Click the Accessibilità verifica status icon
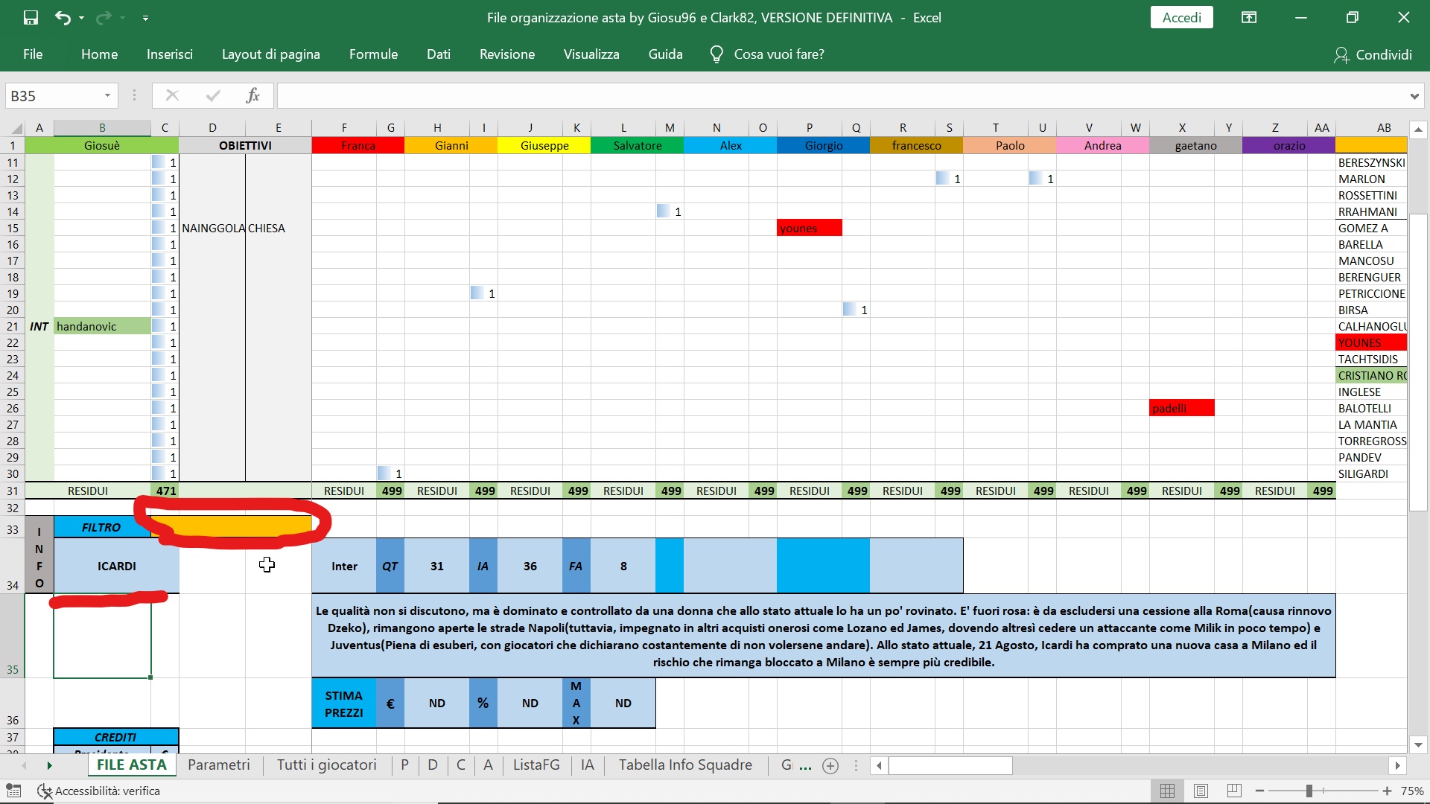Screen dimensions: 1430x804 (x=45, y=791)
